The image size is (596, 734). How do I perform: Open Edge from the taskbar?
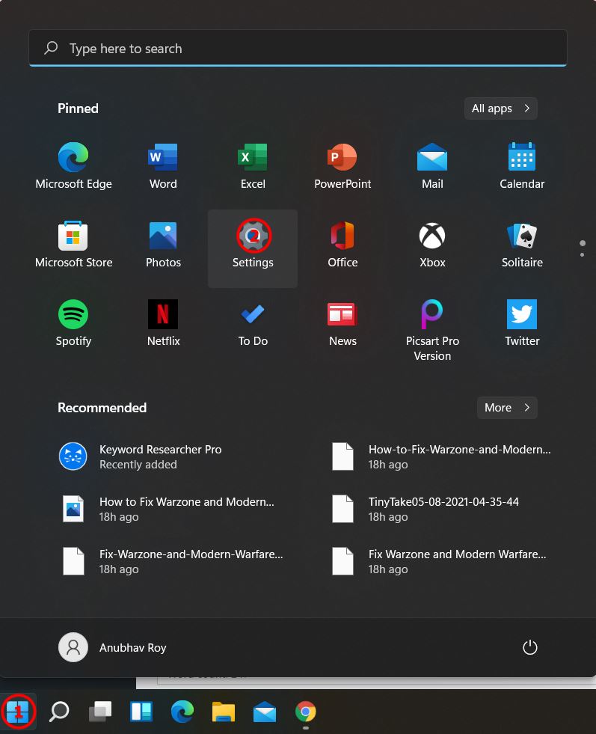point(182,712)
